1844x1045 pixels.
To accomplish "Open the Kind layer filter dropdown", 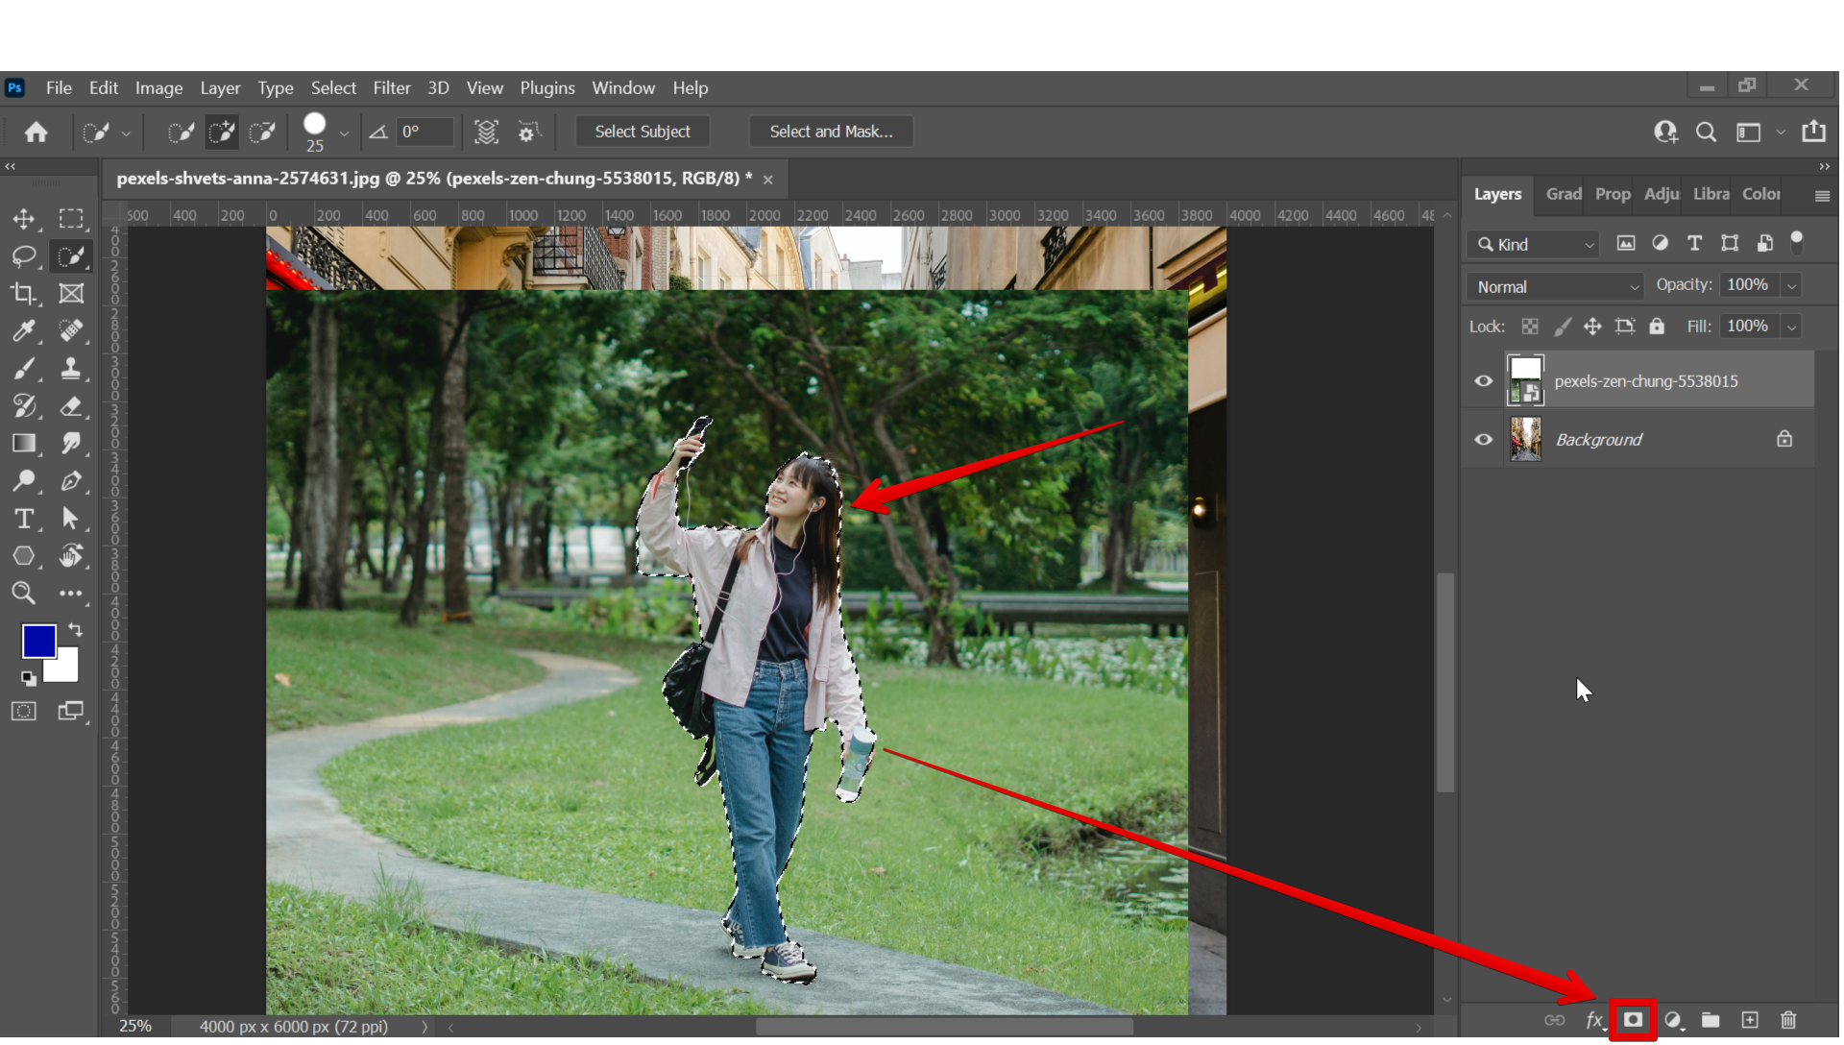I will click(x=1534, y=245).
